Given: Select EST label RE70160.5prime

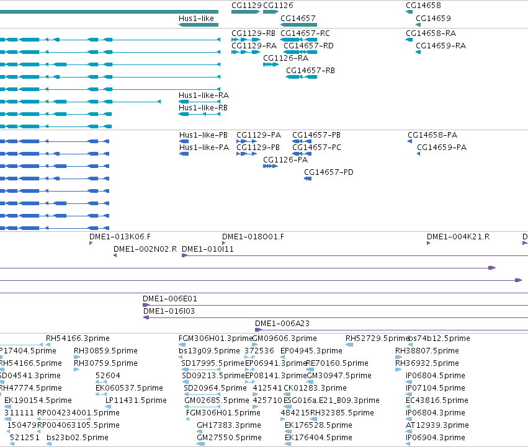Looking at the screenshot, I should click(x=338, y=363).
